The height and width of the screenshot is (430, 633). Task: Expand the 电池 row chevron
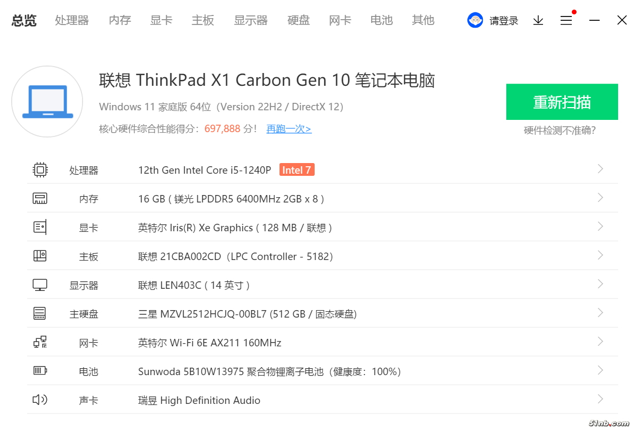601,370
